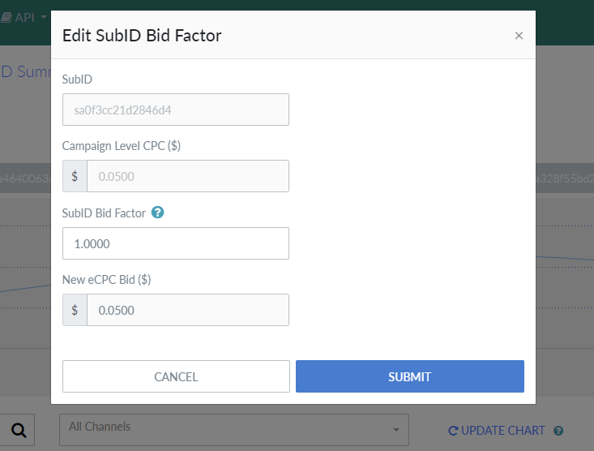Open the help icon after Update Chart
This screenshot has height=451, width=594.
coord(558,431)
